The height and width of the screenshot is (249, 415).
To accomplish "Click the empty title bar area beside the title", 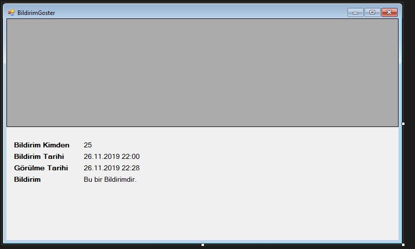I will [x=201, y=12].
